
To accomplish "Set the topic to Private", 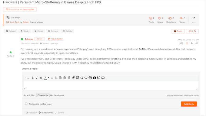I will click(53, 31).
